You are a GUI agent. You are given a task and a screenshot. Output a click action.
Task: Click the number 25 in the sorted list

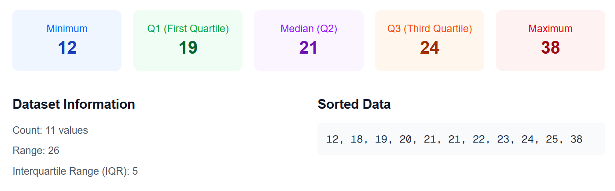pyautogui.click(x=552, y=140)
